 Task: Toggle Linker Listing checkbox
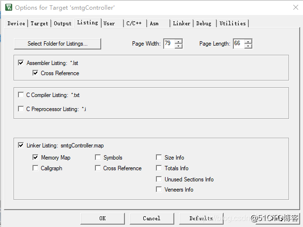click(21, 145)
